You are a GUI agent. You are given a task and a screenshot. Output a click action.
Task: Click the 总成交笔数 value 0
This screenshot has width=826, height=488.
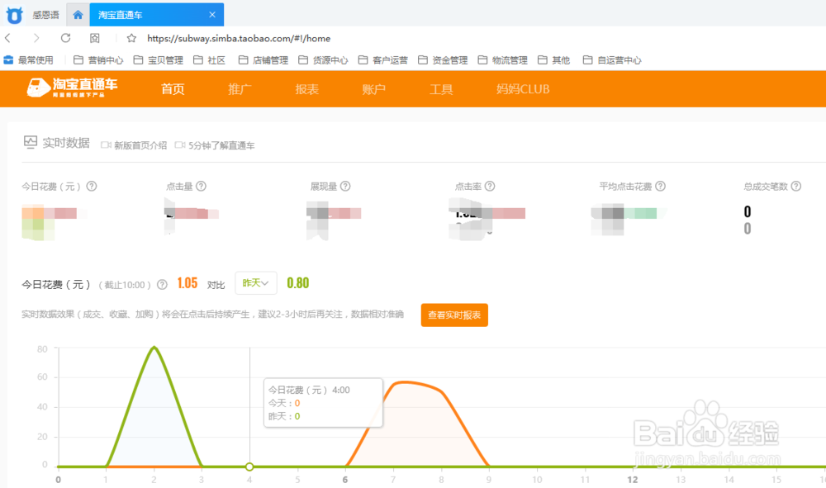(747, 211)
